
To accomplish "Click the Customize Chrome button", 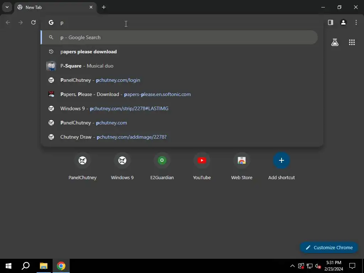I will point(329,247).
